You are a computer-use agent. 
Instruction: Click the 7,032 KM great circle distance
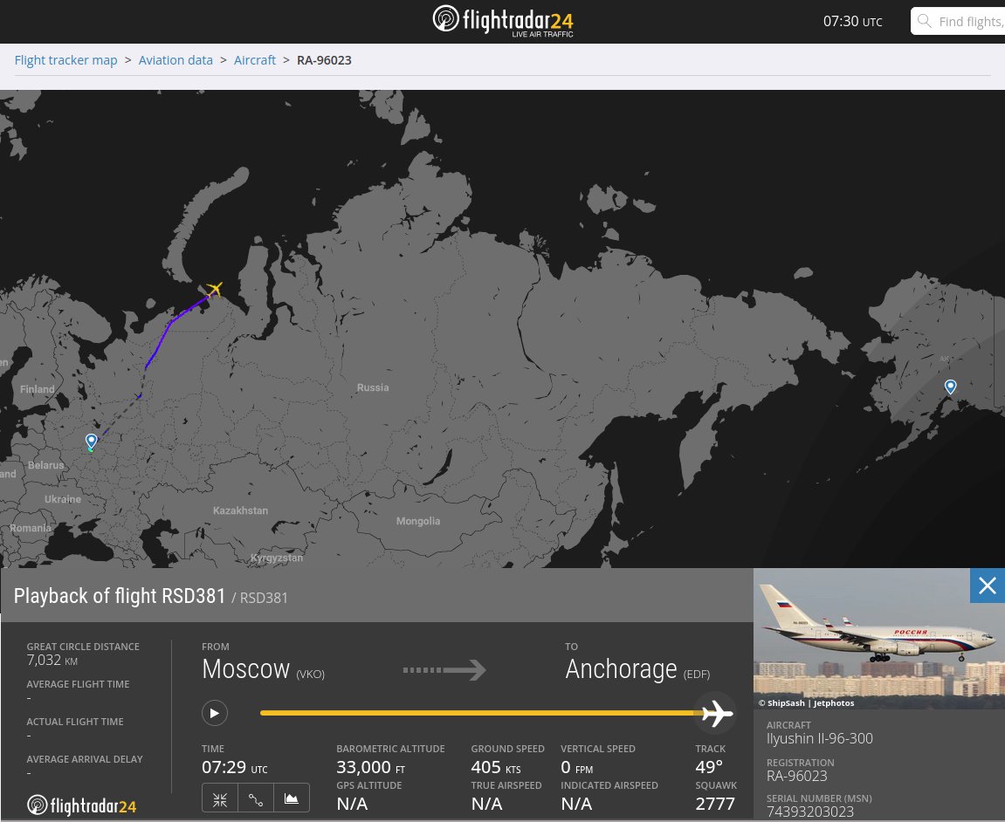pos(52,660)
